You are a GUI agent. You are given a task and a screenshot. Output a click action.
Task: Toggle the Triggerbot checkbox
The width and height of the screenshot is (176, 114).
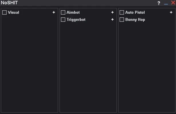(x=63, y=20)
